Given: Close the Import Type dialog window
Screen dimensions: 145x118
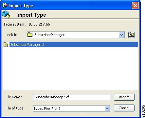Looking at the screenshot, I should 135,5.
